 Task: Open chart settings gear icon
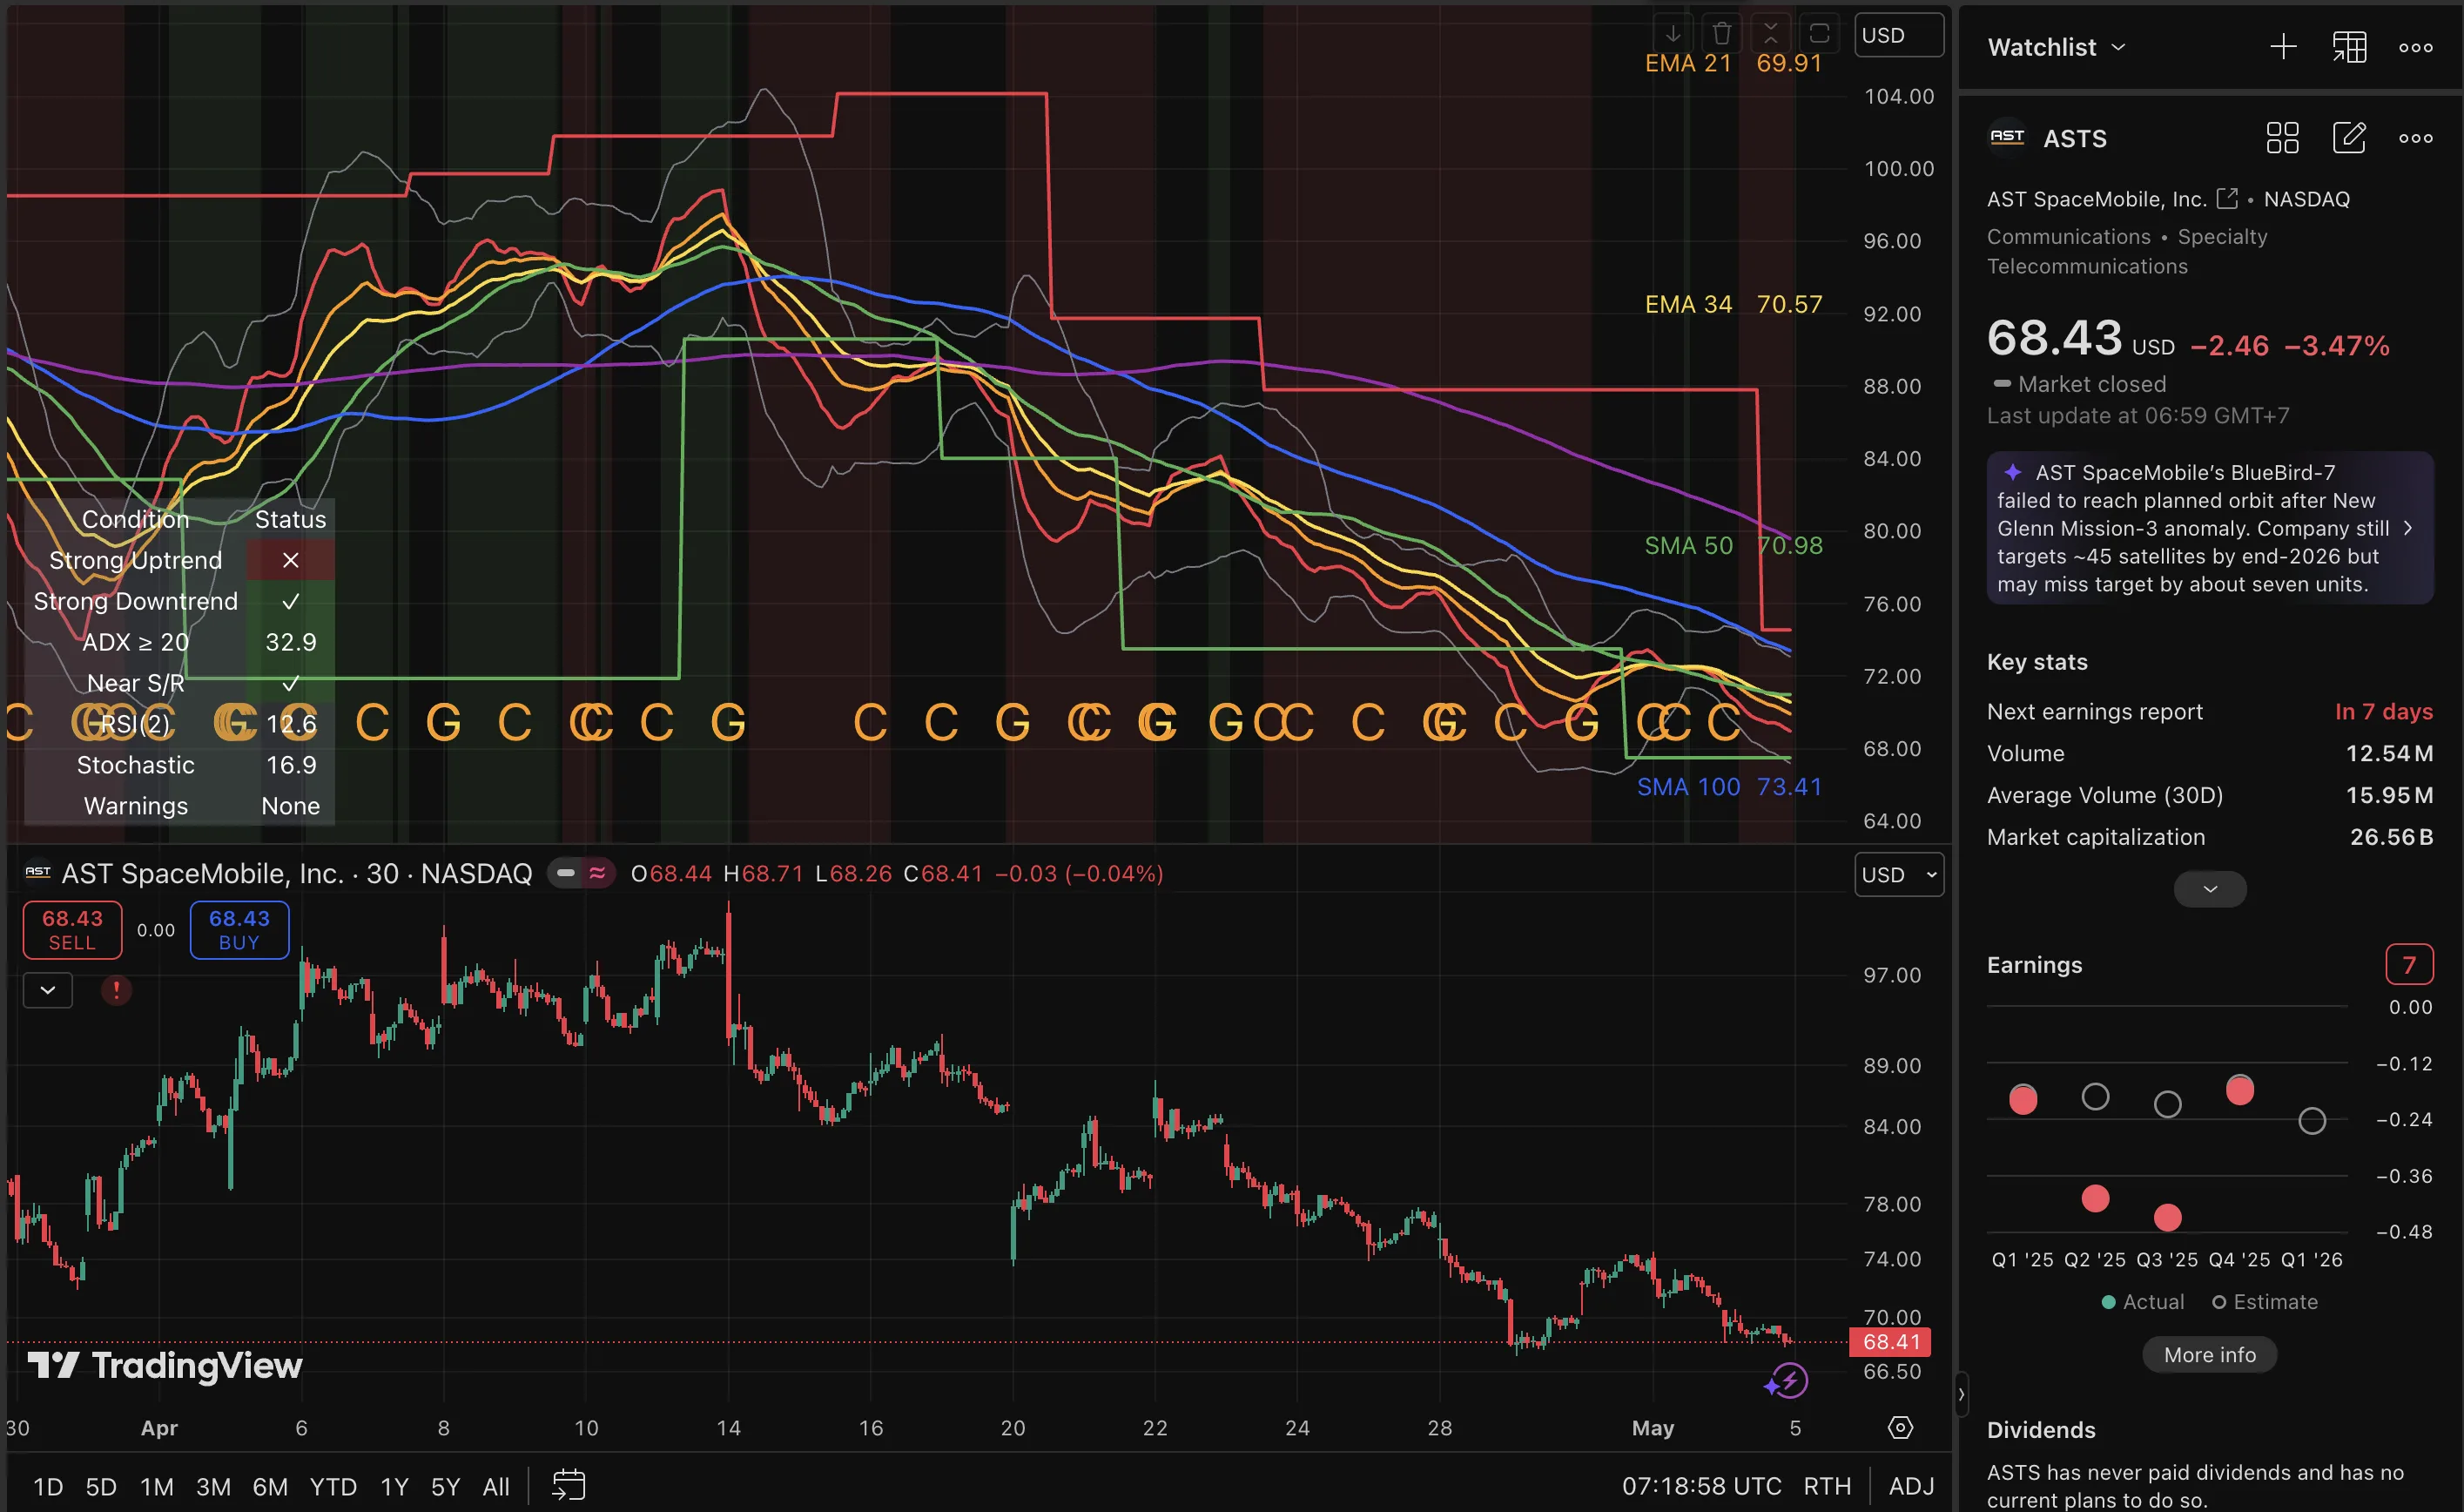[x=1900, y=1428]
